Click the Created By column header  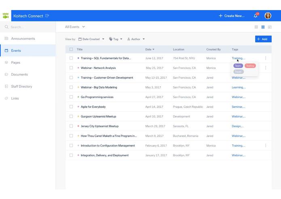click(x=213, y=49)
